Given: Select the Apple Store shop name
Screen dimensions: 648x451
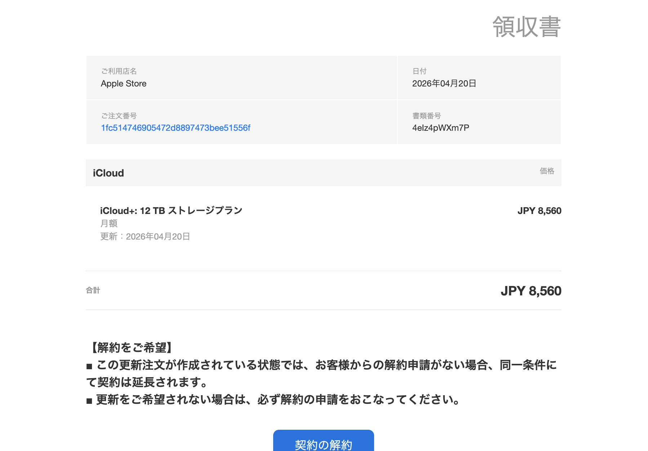Looking at the screenshot, I should pos(124,84).
